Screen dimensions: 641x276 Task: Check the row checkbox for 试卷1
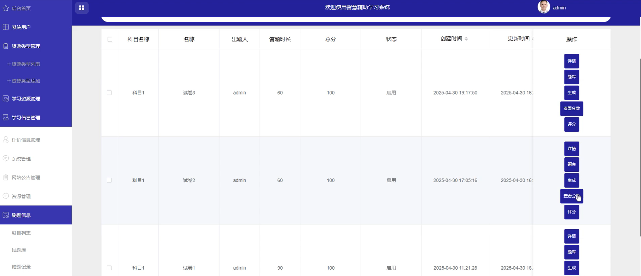tap(109, 268)
